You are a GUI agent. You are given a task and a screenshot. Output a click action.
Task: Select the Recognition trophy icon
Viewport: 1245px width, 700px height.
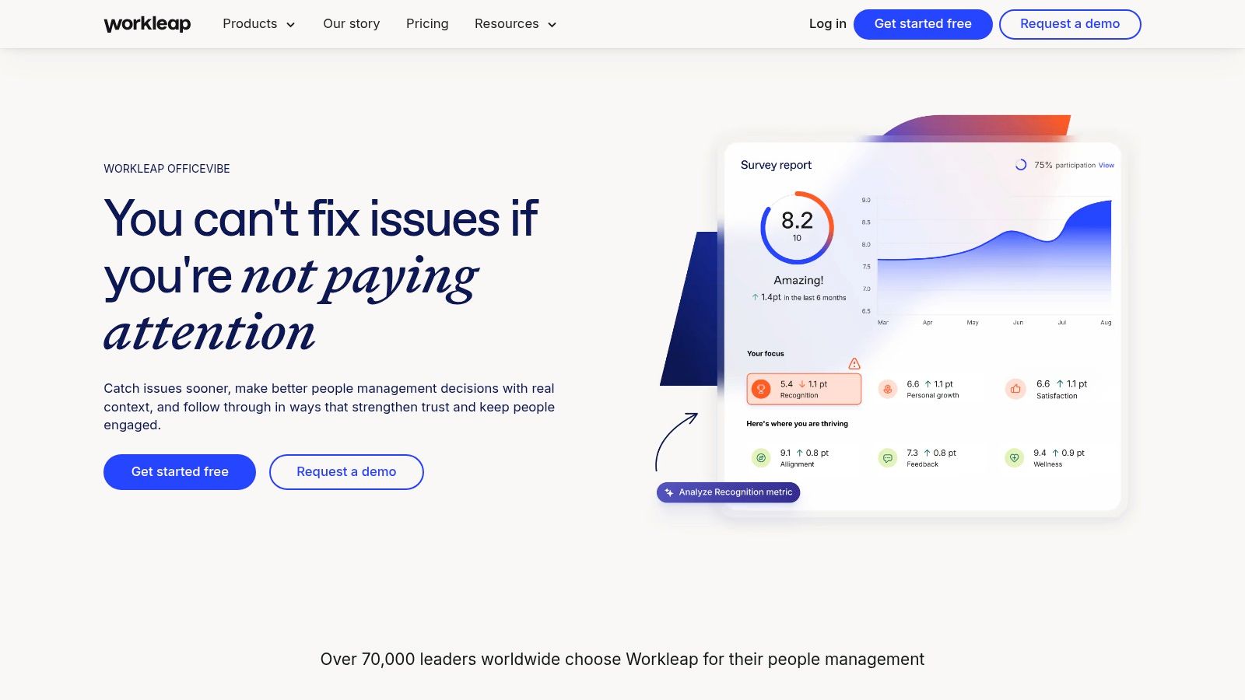(761, 388)
